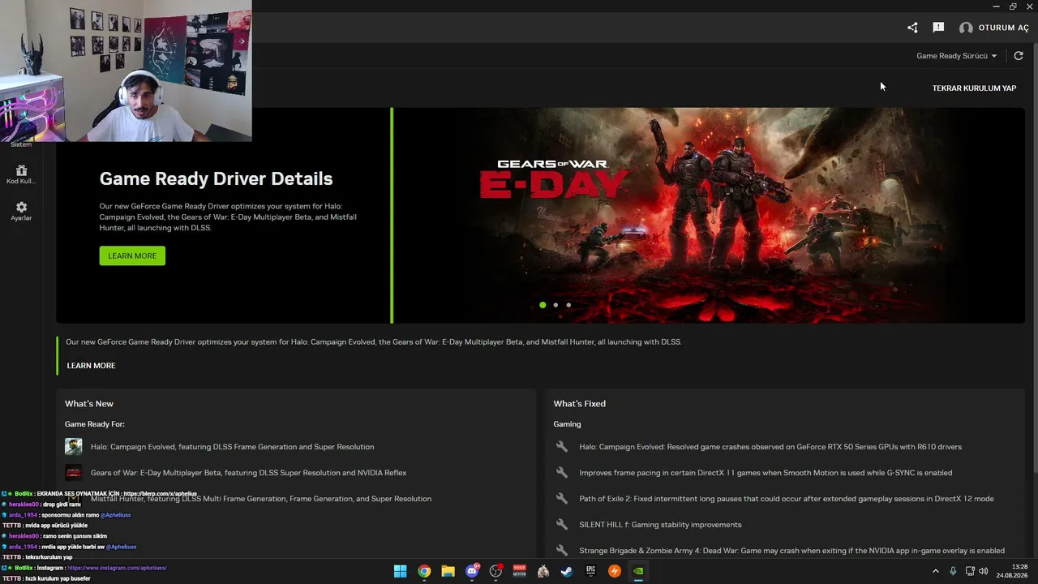Click the green LEARN MORE button
The image size is (1038, 584).
132,255
